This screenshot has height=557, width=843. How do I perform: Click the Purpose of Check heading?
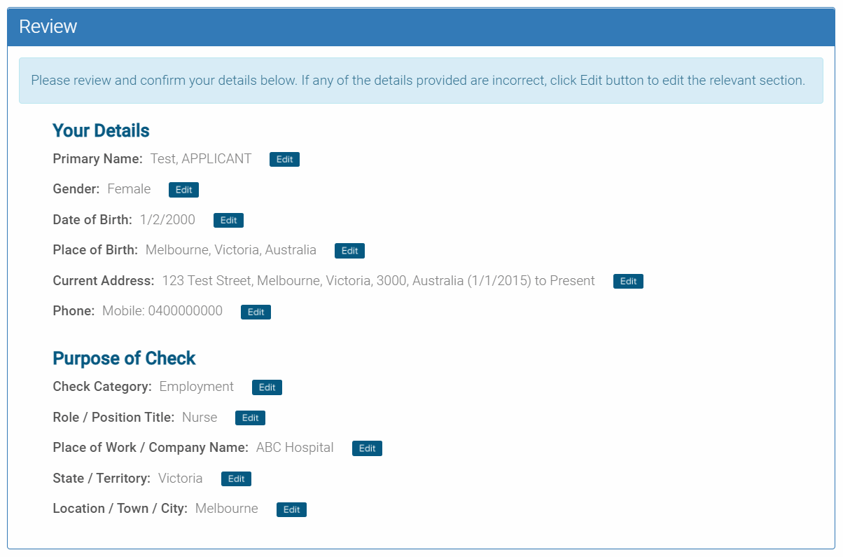click(x=124, y=358)
